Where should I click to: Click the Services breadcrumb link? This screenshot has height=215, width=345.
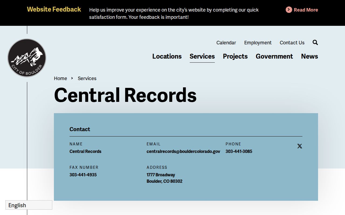pos(87,78)
